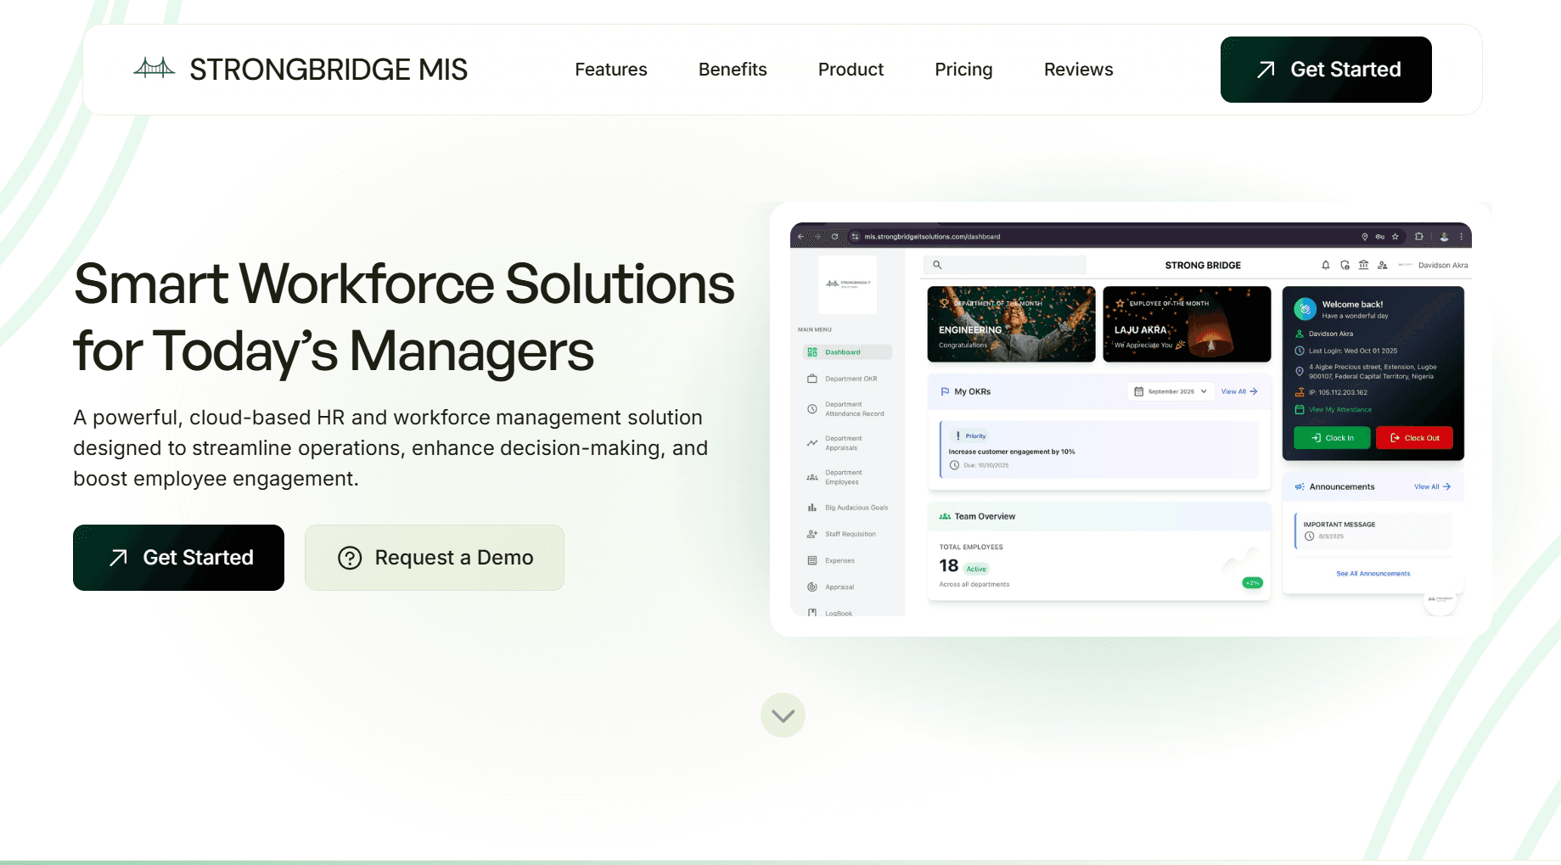Click the Department Employees group icon
This screenshot has width=1561, height=865.
click(x=812, y=477)
